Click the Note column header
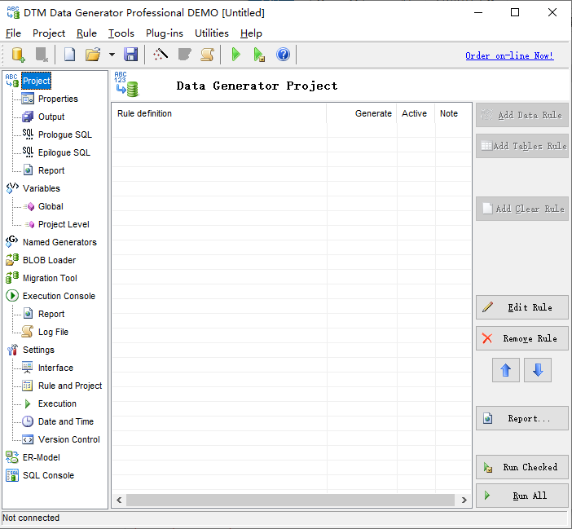The image size is (572, 529). 453,113
